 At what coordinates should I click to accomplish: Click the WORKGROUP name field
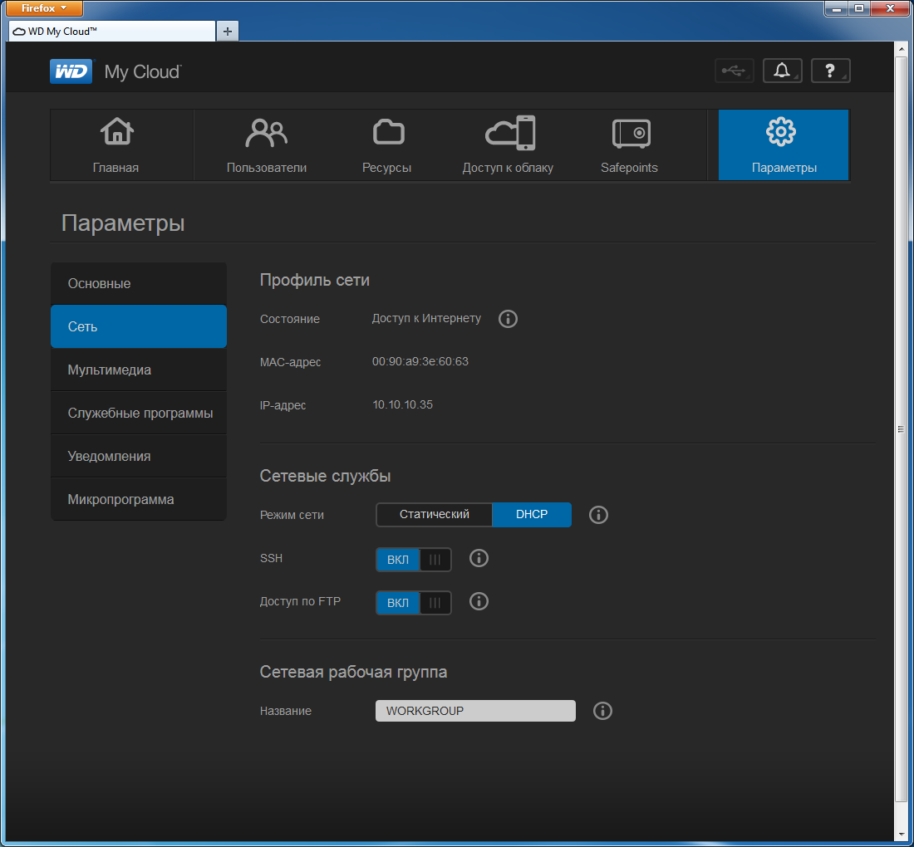[475, 711]
